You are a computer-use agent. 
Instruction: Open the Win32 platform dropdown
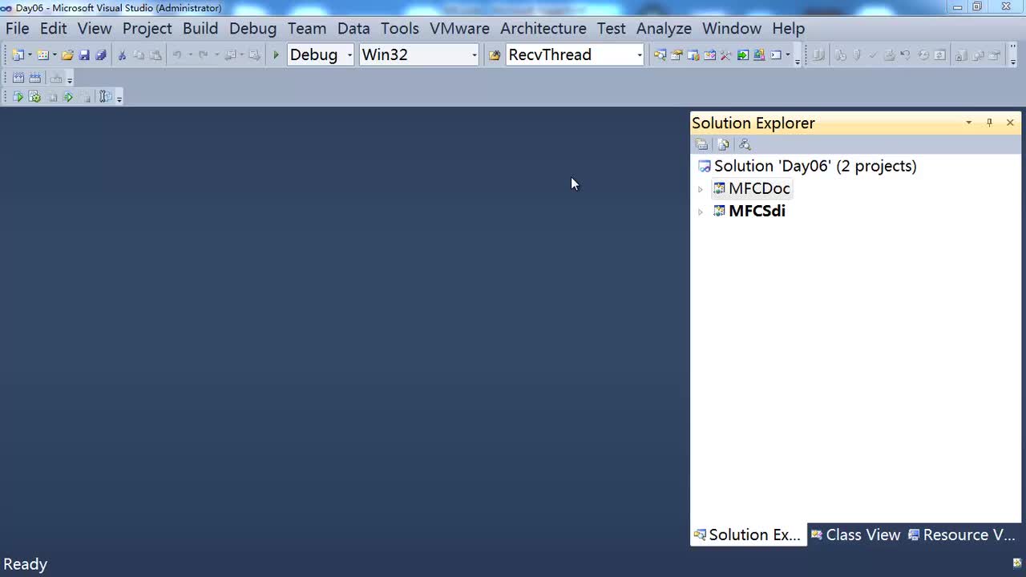pos(474,55)
